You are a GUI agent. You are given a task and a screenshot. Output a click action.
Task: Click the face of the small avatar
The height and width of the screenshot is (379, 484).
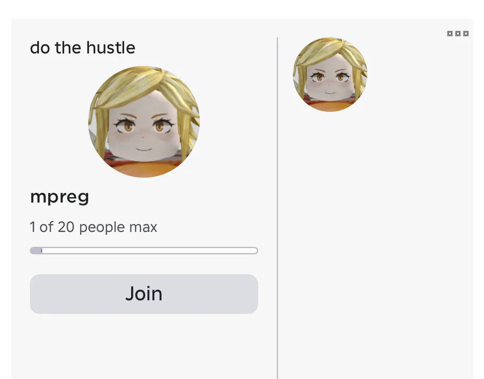coord(330,80)
